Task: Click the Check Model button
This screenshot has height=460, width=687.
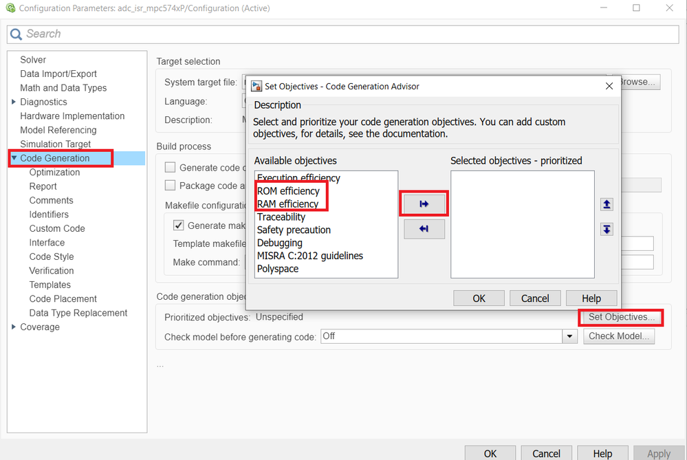Action: pos(618,336)
